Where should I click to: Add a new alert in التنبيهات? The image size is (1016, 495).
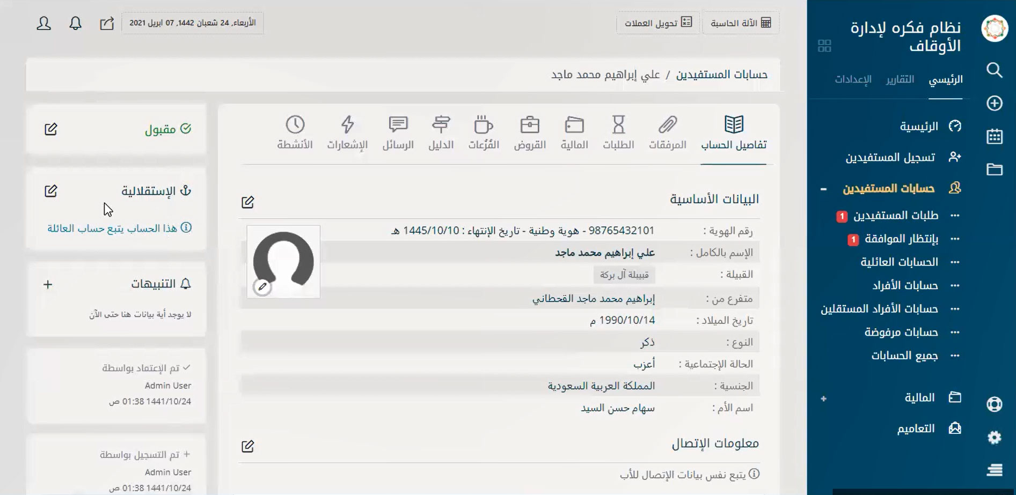[48, 284]
